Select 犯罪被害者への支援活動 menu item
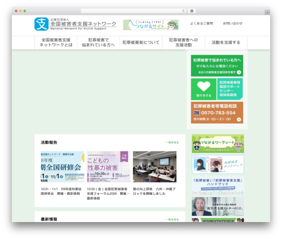This screenshot has height=239, width=282. coord(183,42)
